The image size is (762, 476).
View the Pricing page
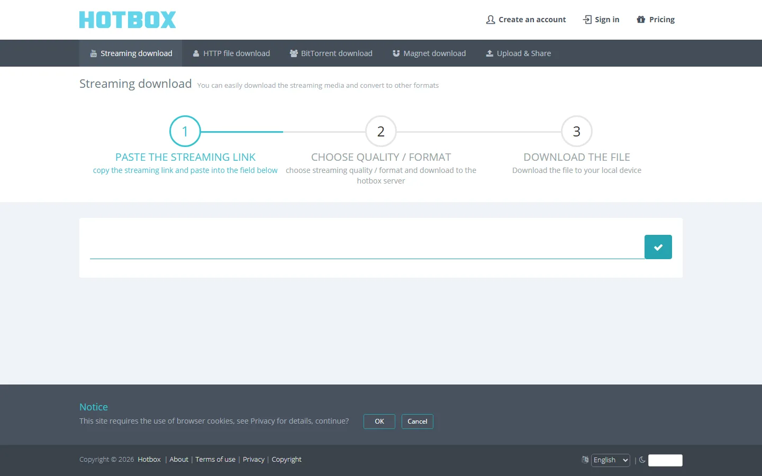(x=656, y=20)
